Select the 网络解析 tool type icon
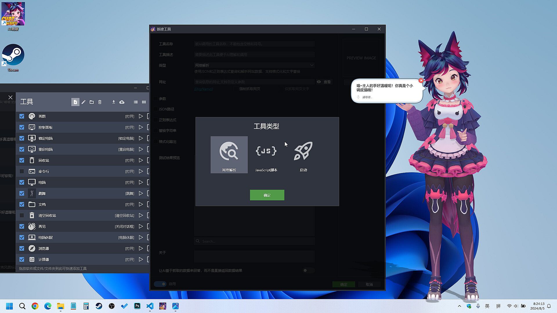The image size is (557, 313). (229, 154)
